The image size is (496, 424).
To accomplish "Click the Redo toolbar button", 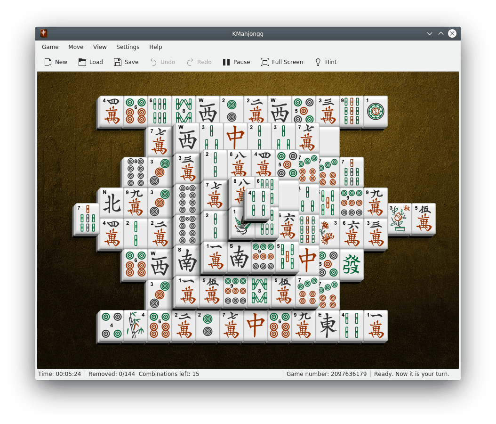I will tap(199, 62).
